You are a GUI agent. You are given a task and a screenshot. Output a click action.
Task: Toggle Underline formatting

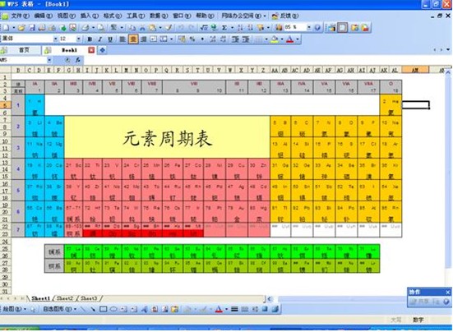pos(110,39)
